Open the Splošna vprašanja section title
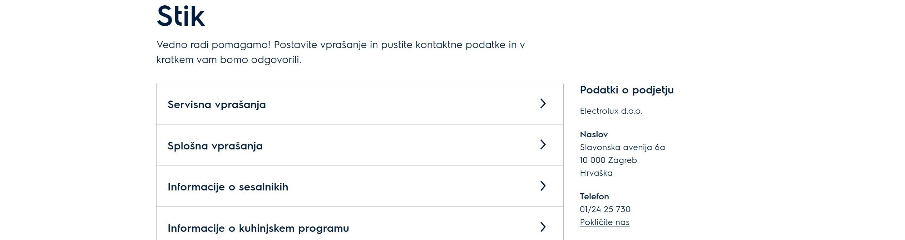 click(x=215, y=146)
